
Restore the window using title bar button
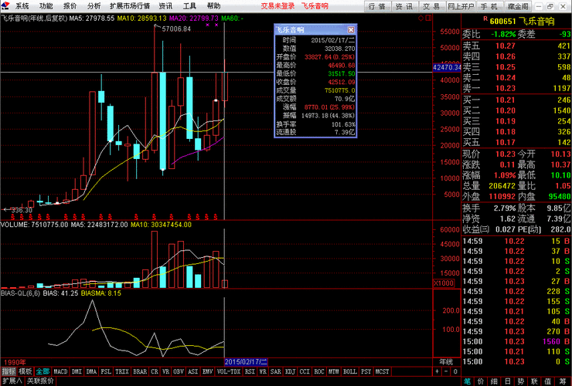pos(551,6)
